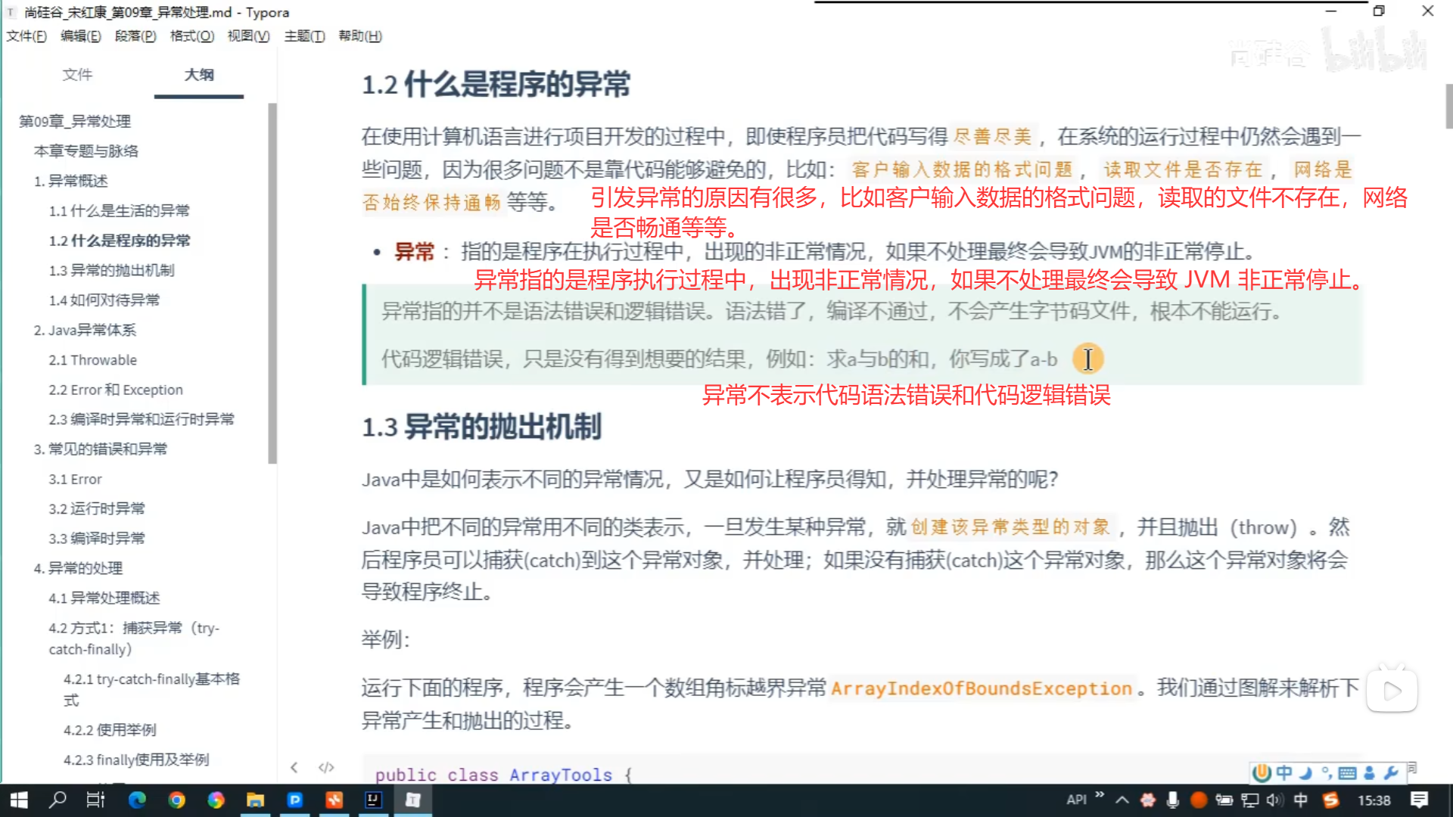Collapse sidebar with the left chevron
This screenshot has height=817, width=1453.
coord(294,767)
